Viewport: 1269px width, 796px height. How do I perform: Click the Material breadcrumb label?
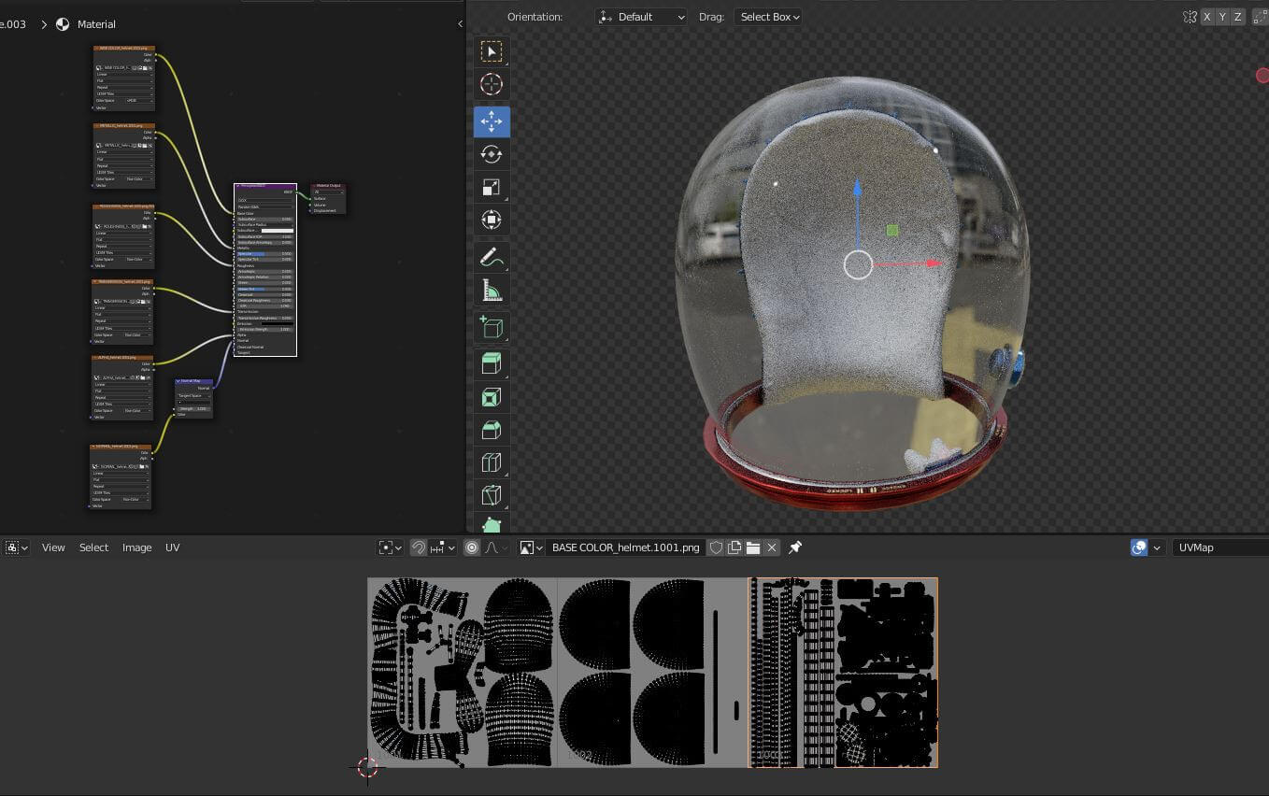(x=96, y=24)
